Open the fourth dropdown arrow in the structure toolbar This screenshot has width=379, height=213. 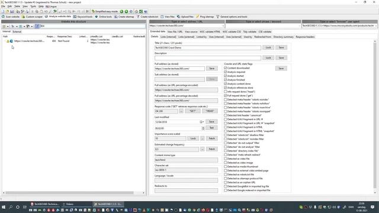32,26
